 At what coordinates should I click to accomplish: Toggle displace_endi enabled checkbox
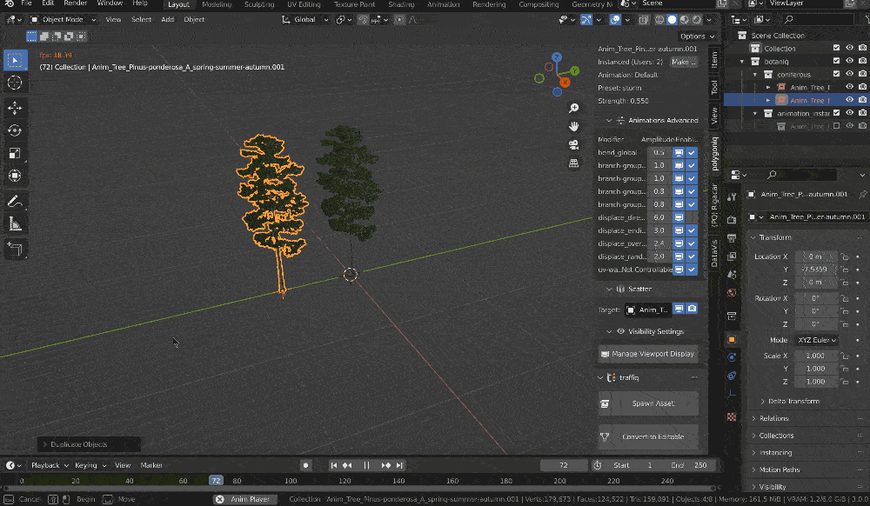(692, 230)
